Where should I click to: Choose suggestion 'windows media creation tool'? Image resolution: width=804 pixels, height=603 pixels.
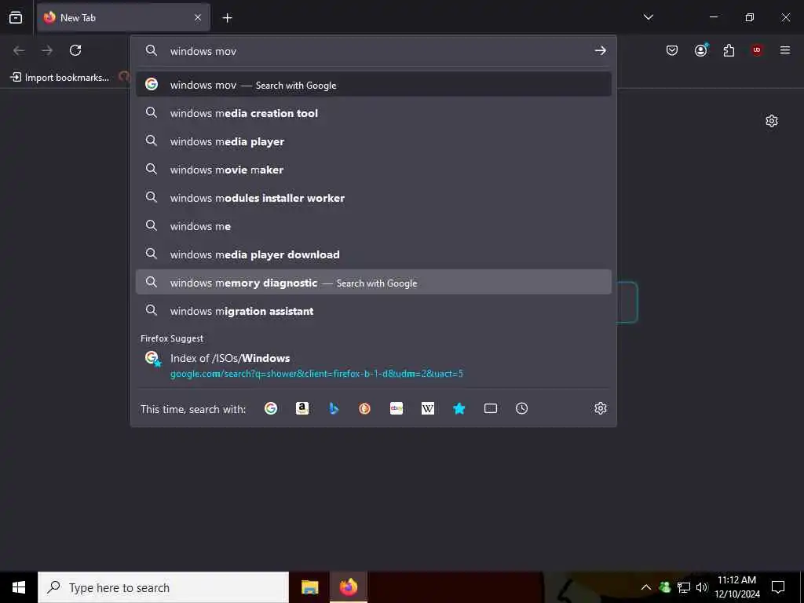373,113
